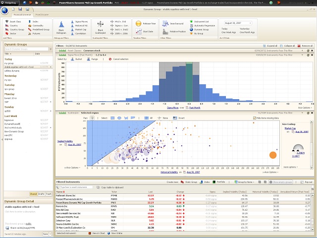Add the Sigma Moves histogram filter

[79, 21]
